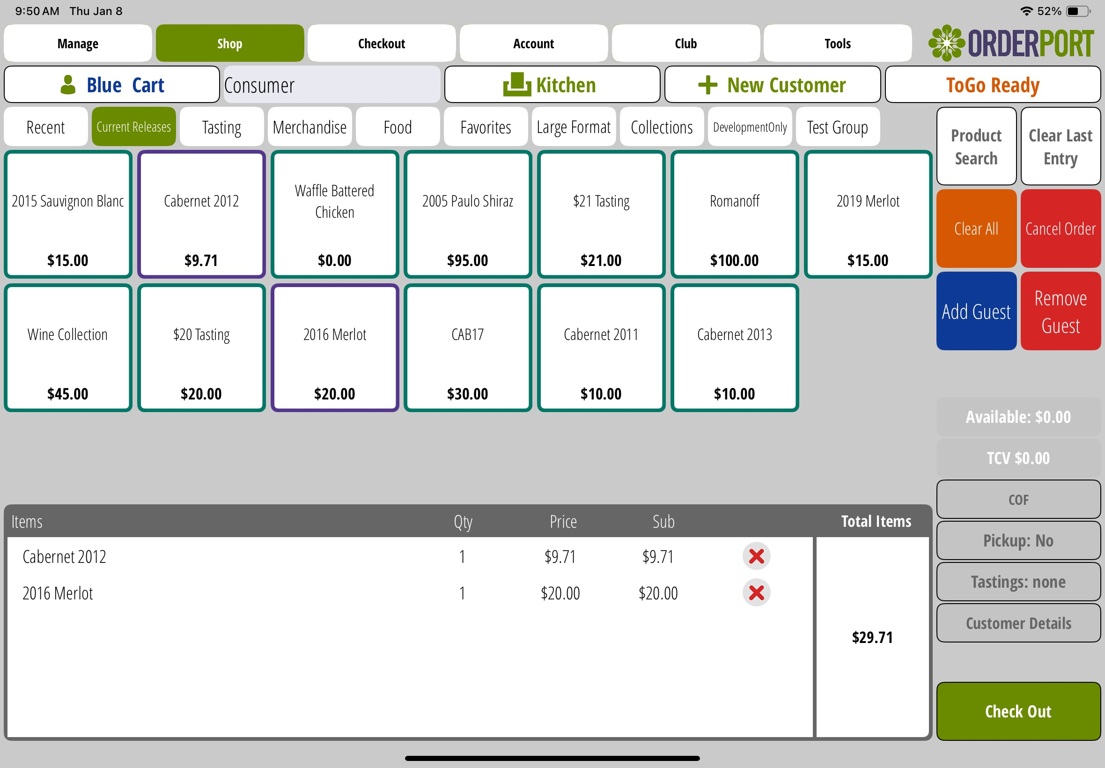Toggle the Tastings: none setting
This screenshot has height=768, width=1105.
tap(1018, 582)
